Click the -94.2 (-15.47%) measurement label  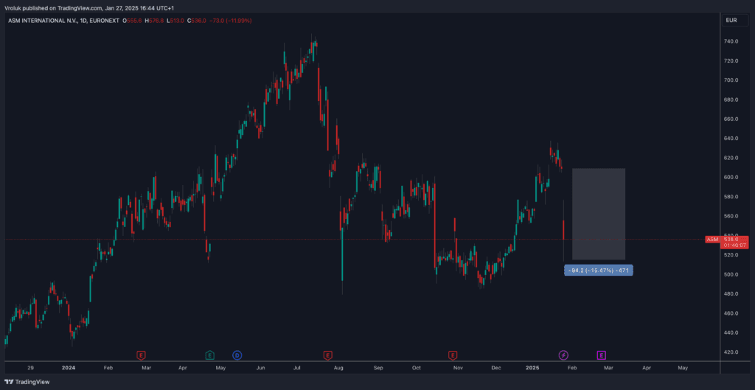tap(599, 271)
